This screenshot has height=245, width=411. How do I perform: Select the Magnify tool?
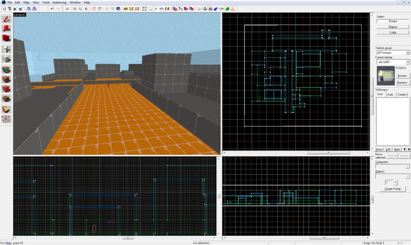point(6,29)
